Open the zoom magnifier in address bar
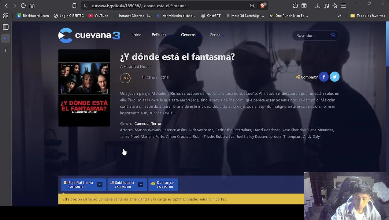The height and width of the screenshot is (220, 389). [x=252, y=6]
